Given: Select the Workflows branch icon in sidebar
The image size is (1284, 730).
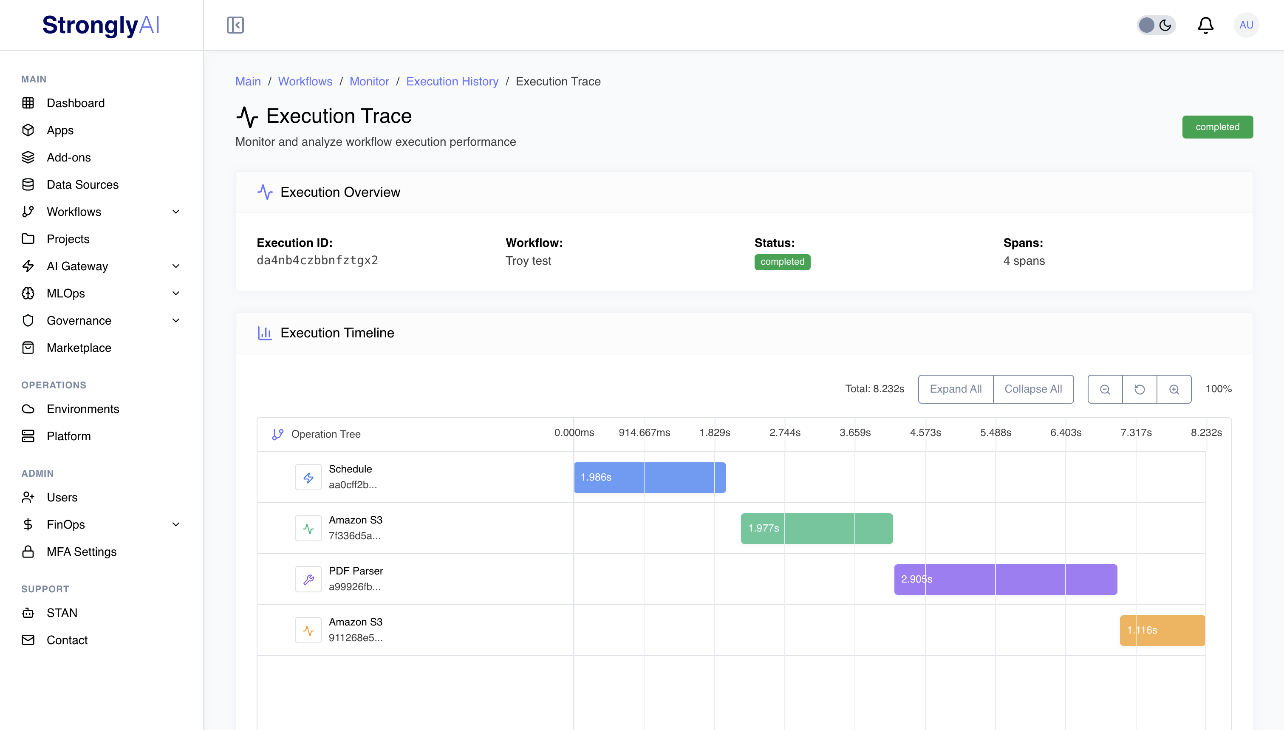Looking at the screenshot, I should point(28,212).
